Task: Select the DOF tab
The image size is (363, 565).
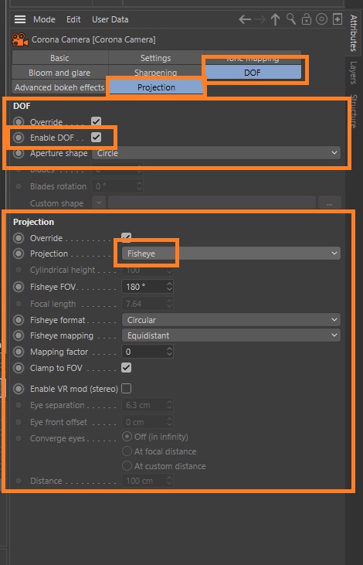Action: tap(253, 73)
